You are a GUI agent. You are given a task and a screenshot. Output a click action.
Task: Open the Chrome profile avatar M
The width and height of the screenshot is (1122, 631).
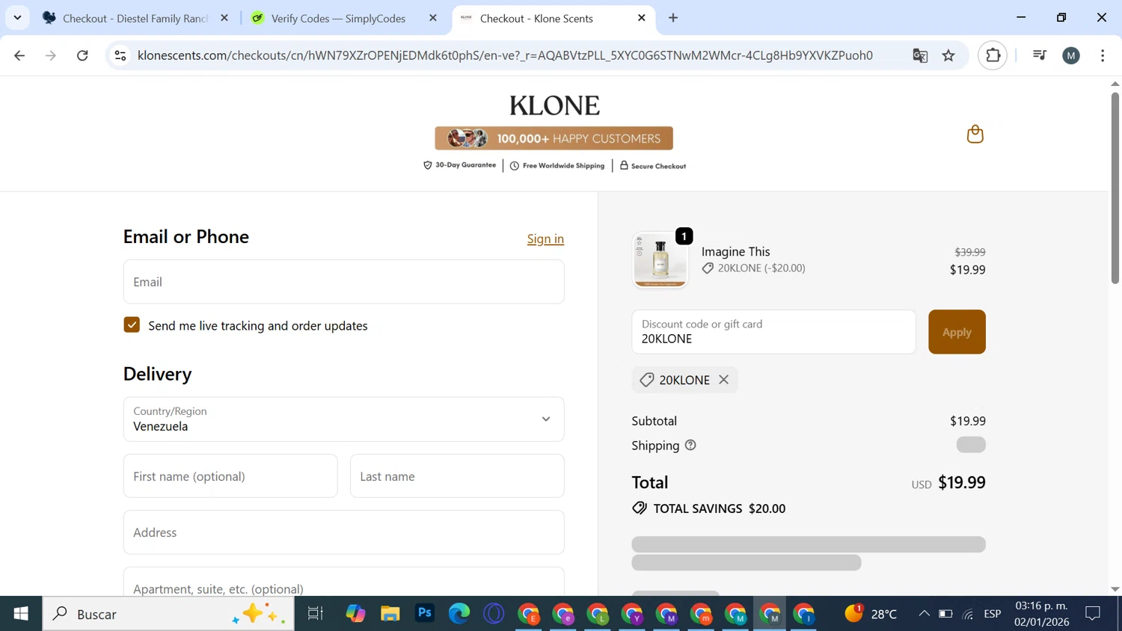(1071, 55)
